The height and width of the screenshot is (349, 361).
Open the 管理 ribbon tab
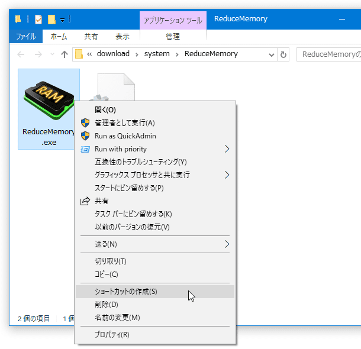[x=173, y=36]
